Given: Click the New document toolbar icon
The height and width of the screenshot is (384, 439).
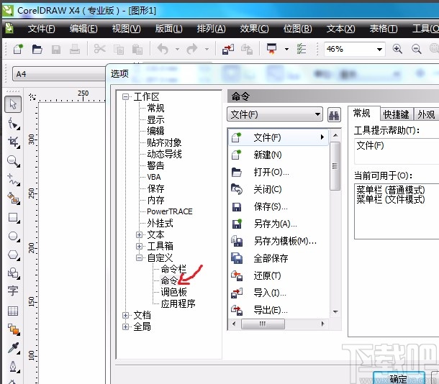Looking at the screenshot, I should [x=18, y=49].
